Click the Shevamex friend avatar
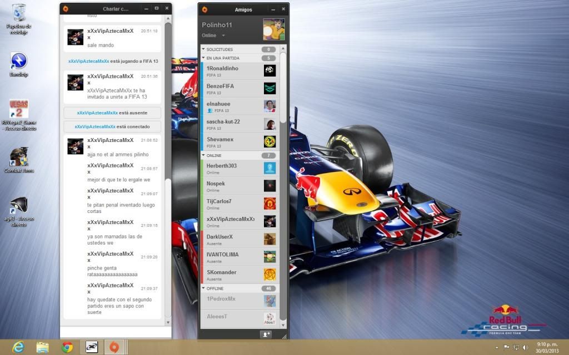The width and height of the screenshot is (569, 355). pyautogui.click(x=269, y=141)
